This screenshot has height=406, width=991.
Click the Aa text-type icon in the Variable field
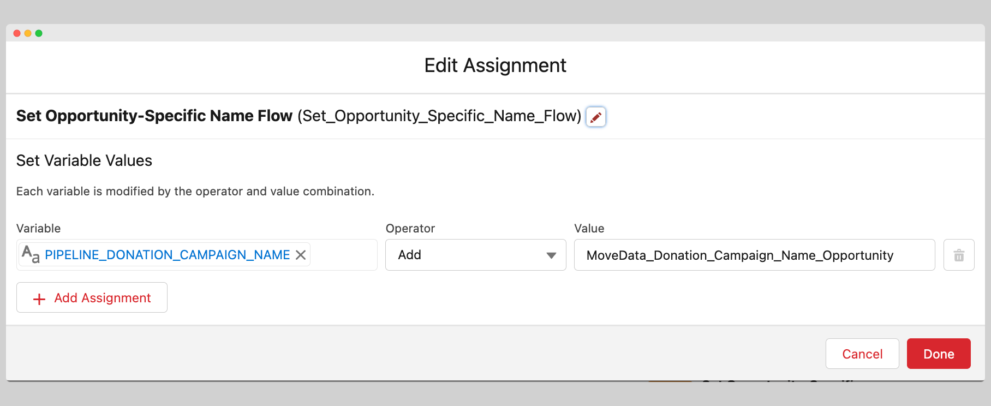[31, 254]
